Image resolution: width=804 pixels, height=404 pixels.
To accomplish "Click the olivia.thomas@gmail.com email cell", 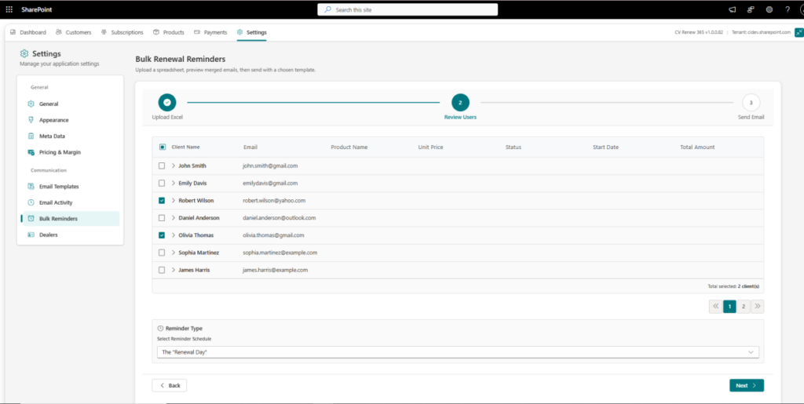I will (273, 235).
